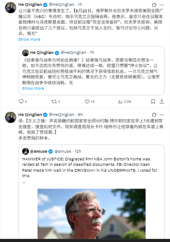The image size is (170, 242).
Task: View the John Bolton photo in quoted tweet
Action: [91, 213]
